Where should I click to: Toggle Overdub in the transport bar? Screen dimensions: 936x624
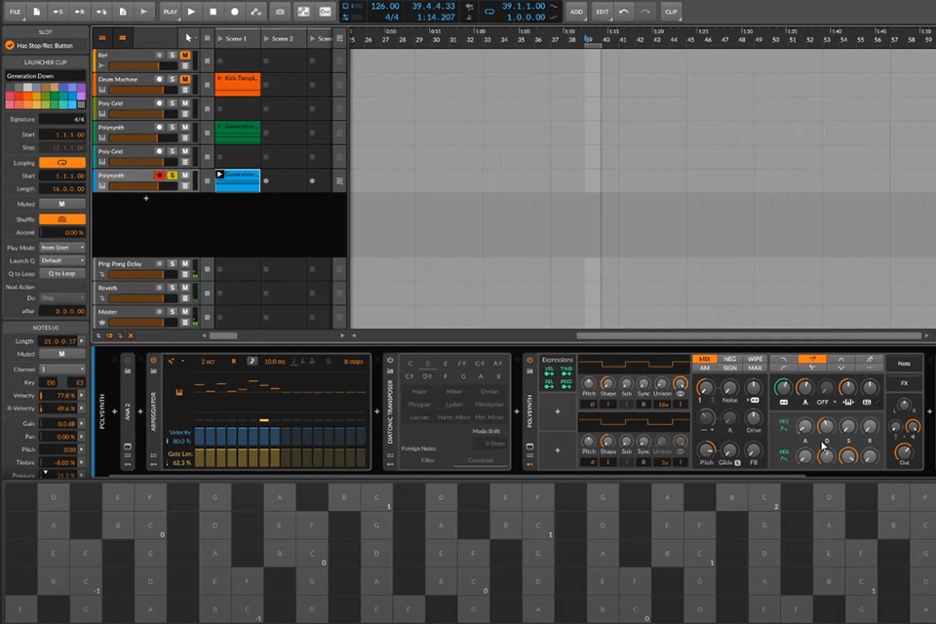click(324, 12)
